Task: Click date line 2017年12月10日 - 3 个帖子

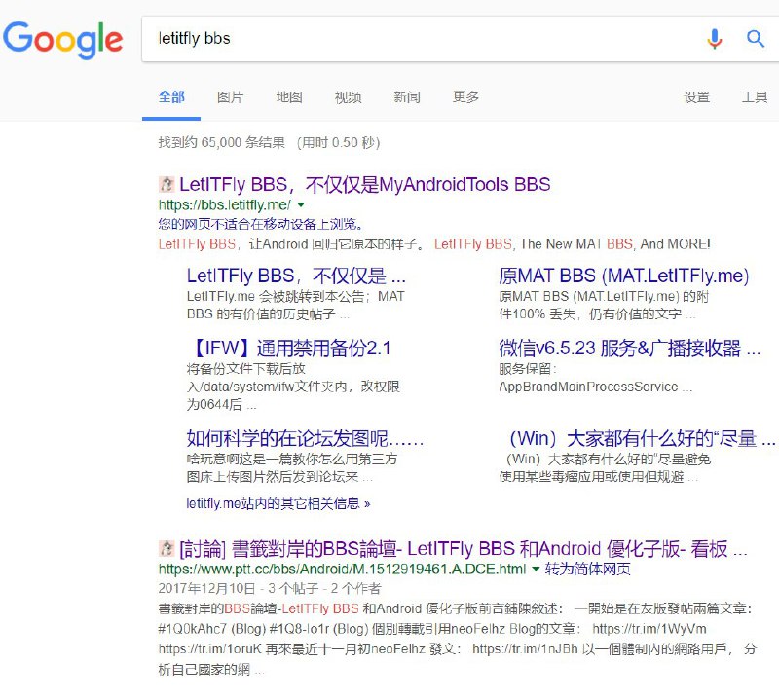Action: pos(270,589)
